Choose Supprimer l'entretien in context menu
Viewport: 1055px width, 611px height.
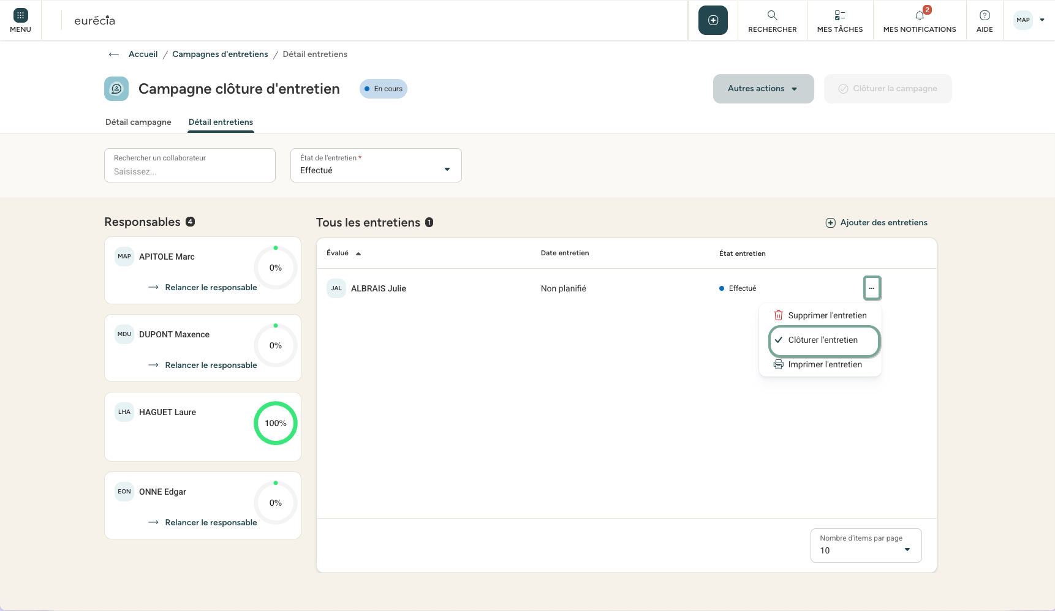point(826,316)
